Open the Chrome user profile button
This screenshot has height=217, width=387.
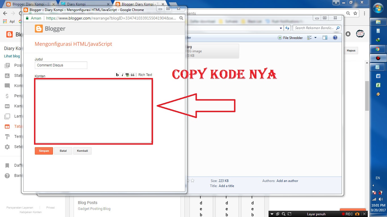click(336, 2)
